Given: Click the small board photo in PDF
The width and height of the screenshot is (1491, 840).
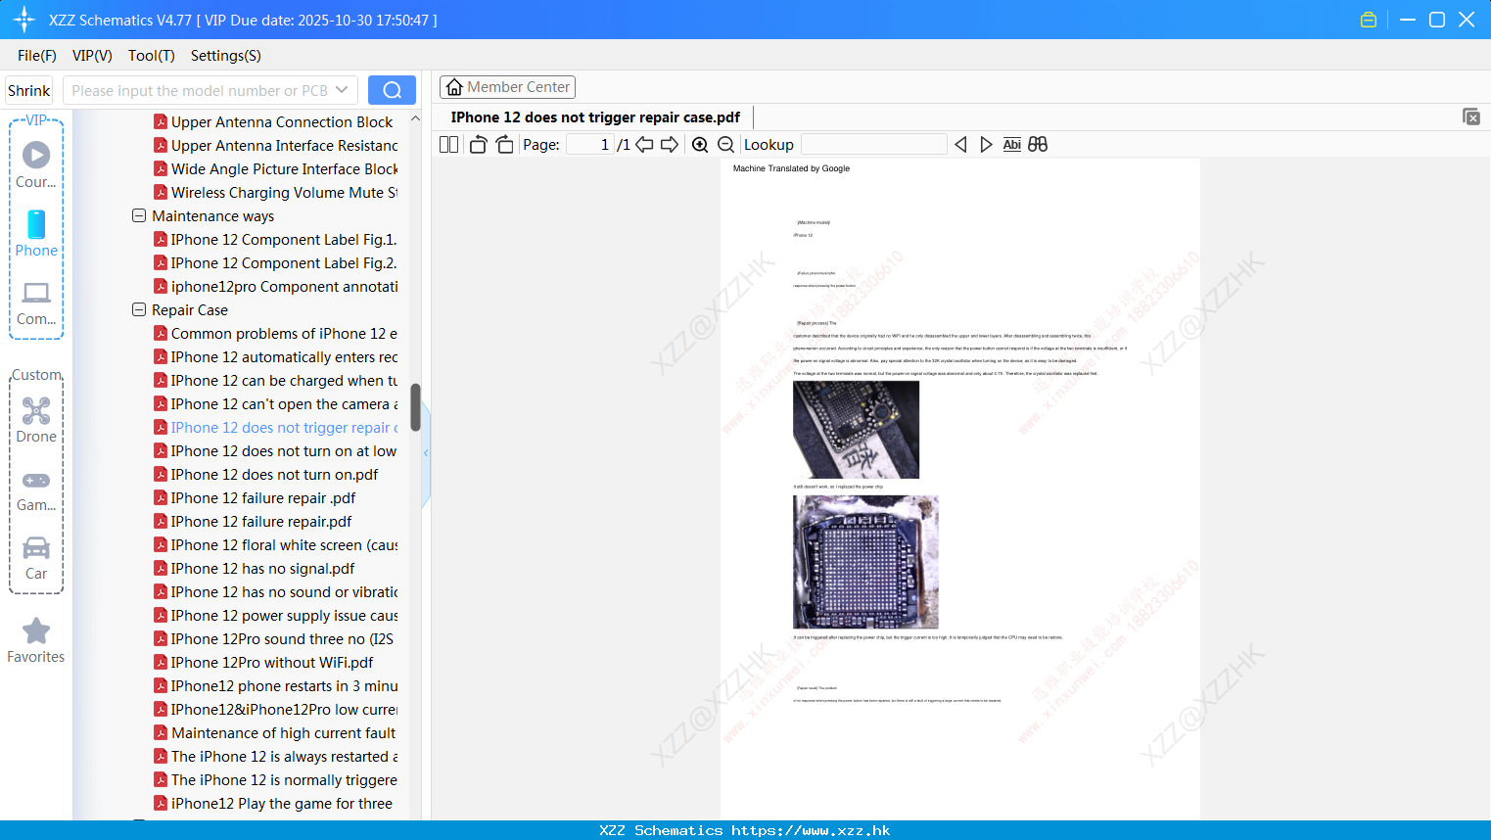Looking at the screenshot, I should pos(856,429).
